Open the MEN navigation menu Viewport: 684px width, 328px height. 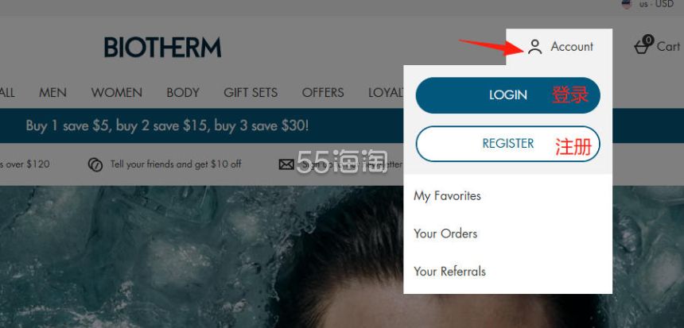(52, 92)
